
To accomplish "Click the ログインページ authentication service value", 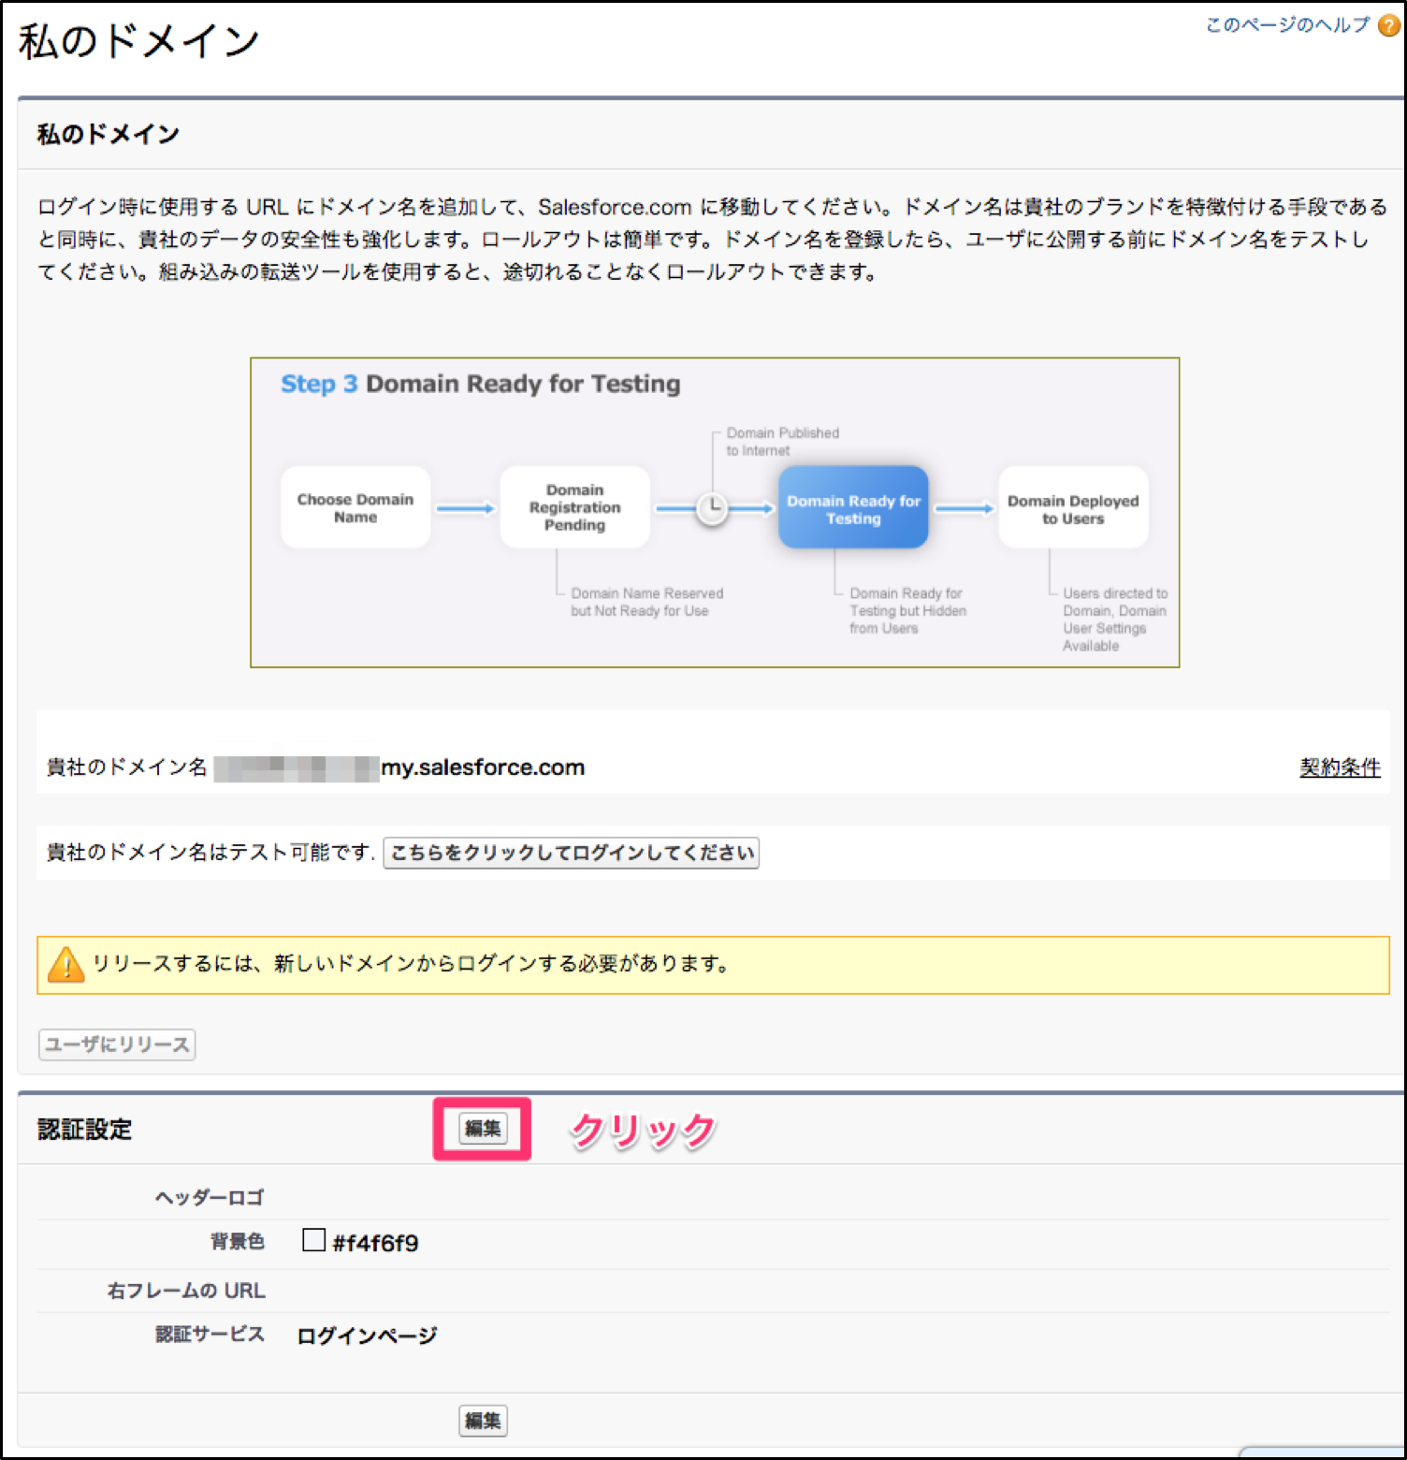I will coord(367,1336).
